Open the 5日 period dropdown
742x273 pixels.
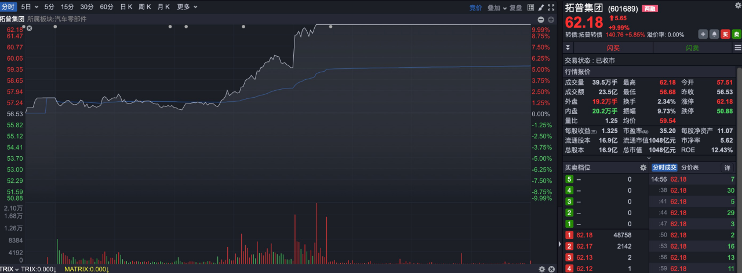[29, 7]
